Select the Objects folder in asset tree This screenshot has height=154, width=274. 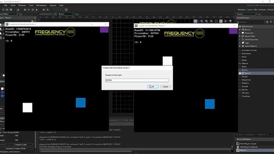[245, 63]
